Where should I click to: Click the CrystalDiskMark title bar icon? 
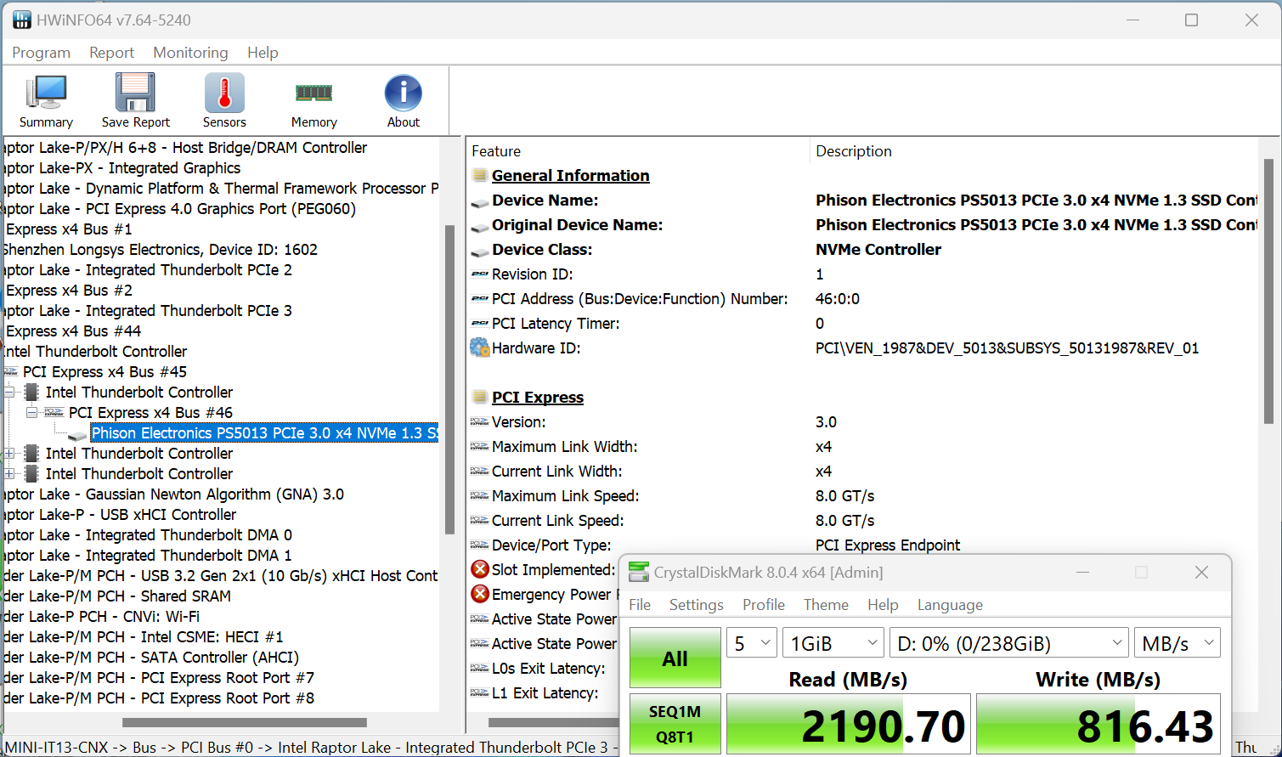click(x=639, y=572)
